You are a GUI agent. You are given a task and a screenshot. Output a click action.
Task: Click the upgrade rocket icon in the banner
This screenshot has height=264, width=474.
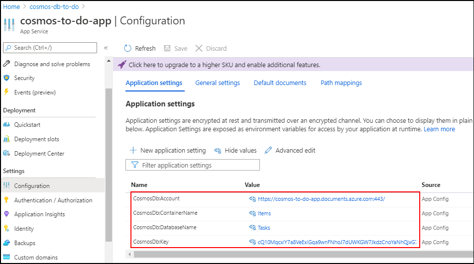tap(122, 65)
